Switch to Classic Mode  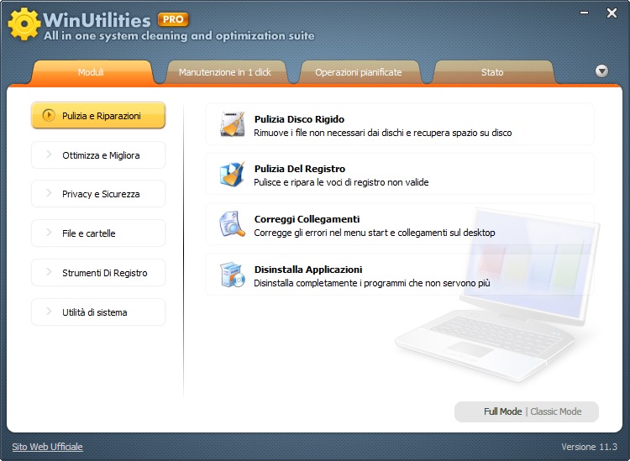coord(556,411)
